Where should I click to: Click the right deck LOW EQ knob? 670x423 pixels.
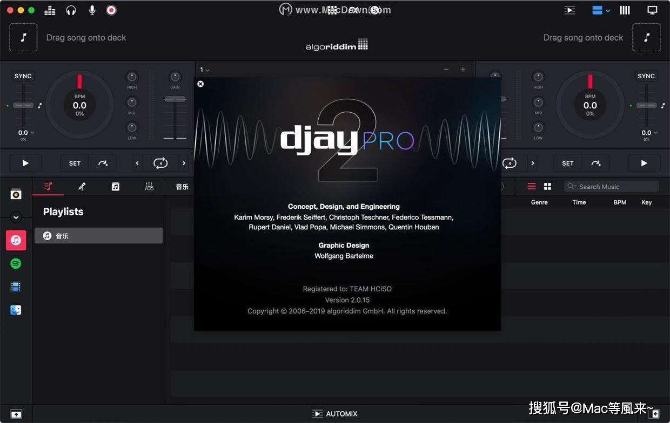coord(538,127)
